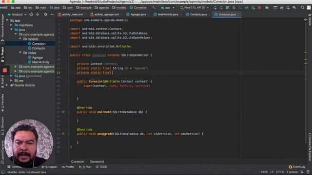312x175 pixels.
Task: Select java (generated) folder in tree
Action: 28,76
